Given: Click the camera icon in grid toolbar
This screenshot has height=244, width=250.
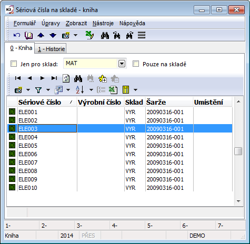Looking at the screenshot, I should [18, 90].
